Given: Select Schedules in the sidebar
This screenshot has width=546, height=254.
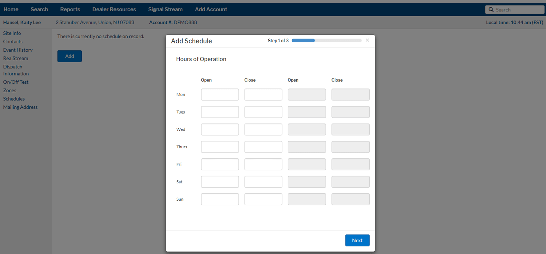Looking at the screenshot, I should (14, 99).
